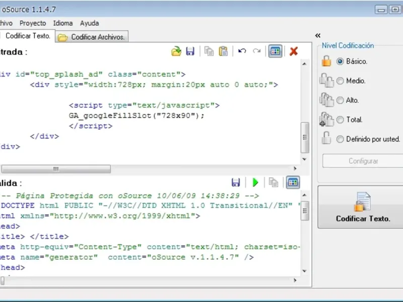
Task: Toggle syntax coloring in output toolbar
Action: (293, 182)
